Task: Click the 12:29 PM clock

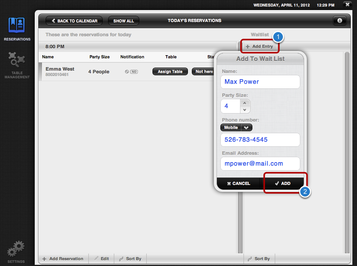Action: pos(326,5)
